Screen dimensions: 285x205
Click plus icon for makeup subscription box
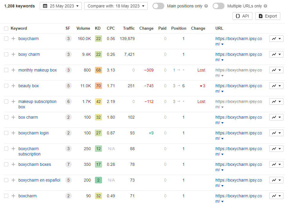click(x=13, y=101)
